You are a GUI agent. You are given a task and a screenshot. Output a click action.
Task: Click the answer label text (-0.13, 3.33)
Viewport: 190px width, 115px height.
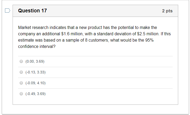[35, 72]
